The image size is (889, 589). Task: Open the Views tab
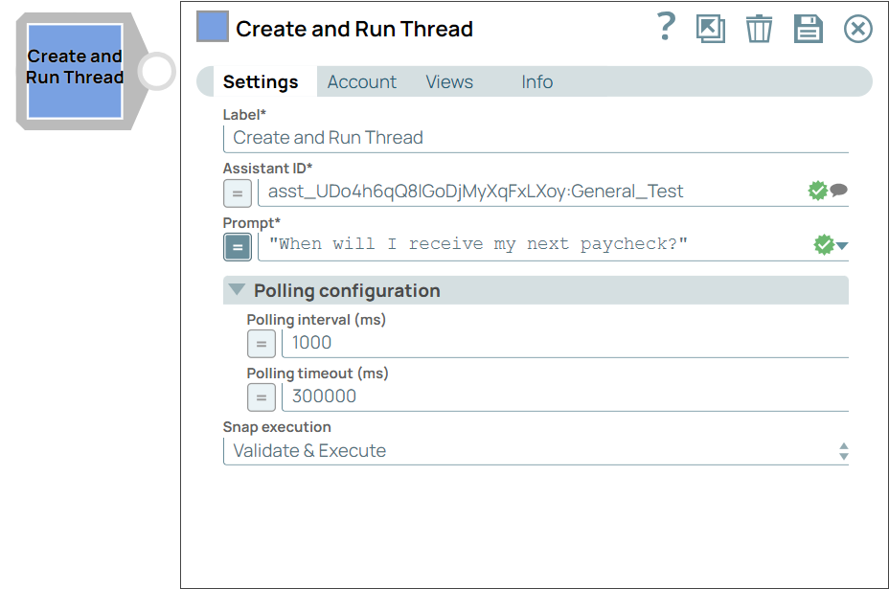448,82
